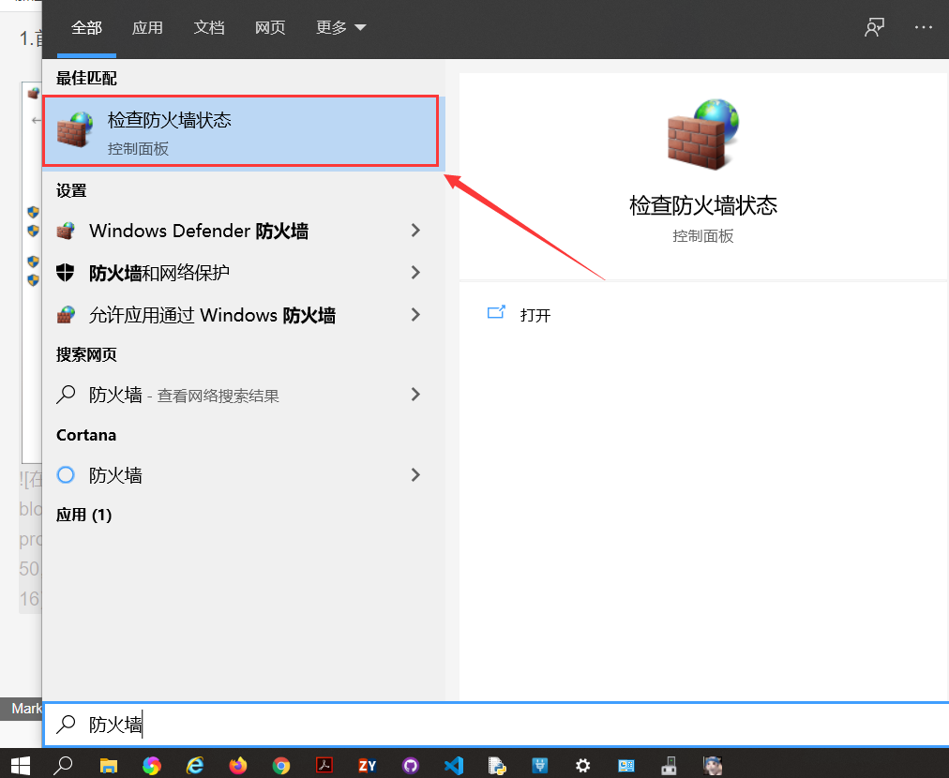Switch to the 文档 filter tab
The height and width of the screenshot is (778, 949).
tap(208, 27)
